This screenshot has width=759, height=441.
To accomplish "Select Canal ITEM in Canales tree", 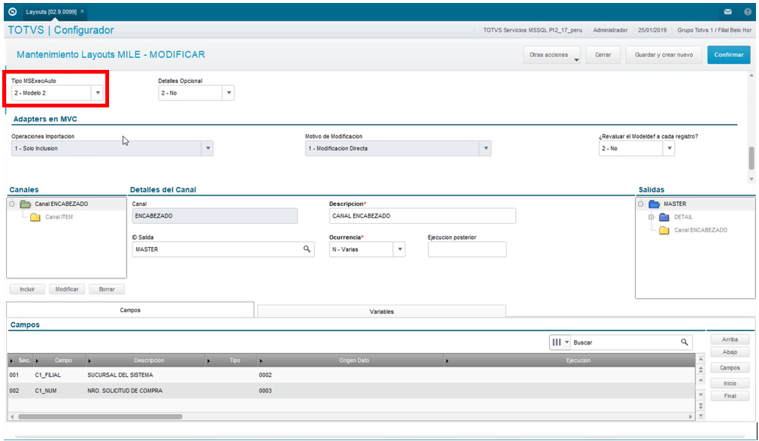I will [59, 217].
